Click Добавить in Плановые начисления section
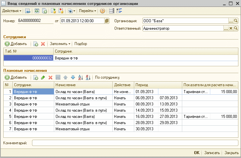Viewport: 241px width, 158px height. point(16,77)
